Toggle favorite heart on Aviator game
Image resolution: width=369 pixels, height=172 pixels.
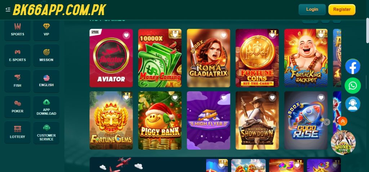pos(126,36)
